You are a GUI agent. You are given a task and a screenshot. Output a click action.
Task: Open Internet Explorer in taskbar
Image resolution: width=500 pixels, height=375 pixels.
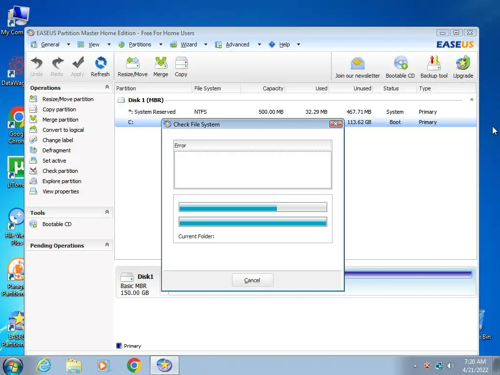click(43, 365)
